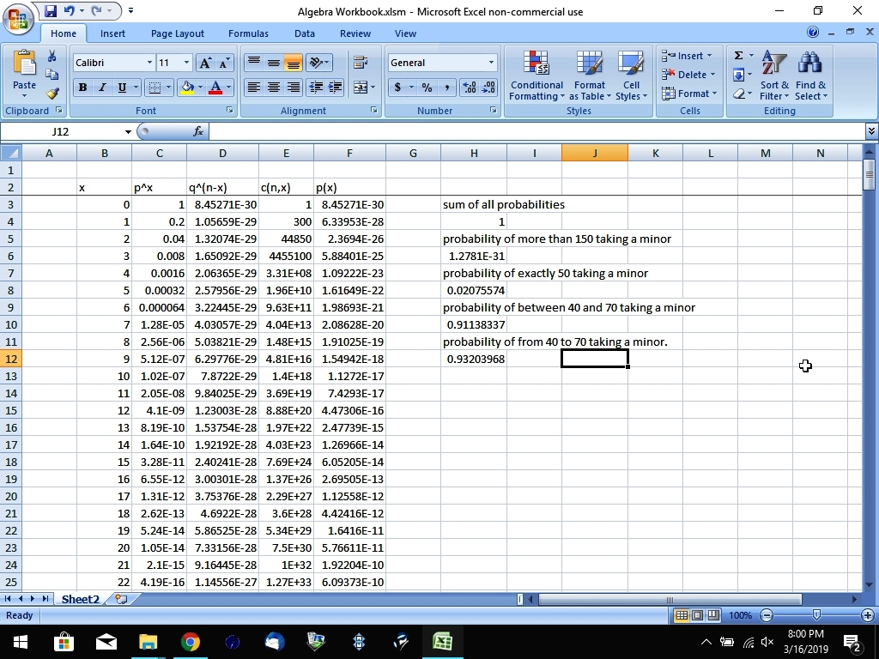Image resolution: width=879 pixels, height=659 pixels.
Task: Expand the formula bar
Action: pyautogui.click(x=871, y=131)
